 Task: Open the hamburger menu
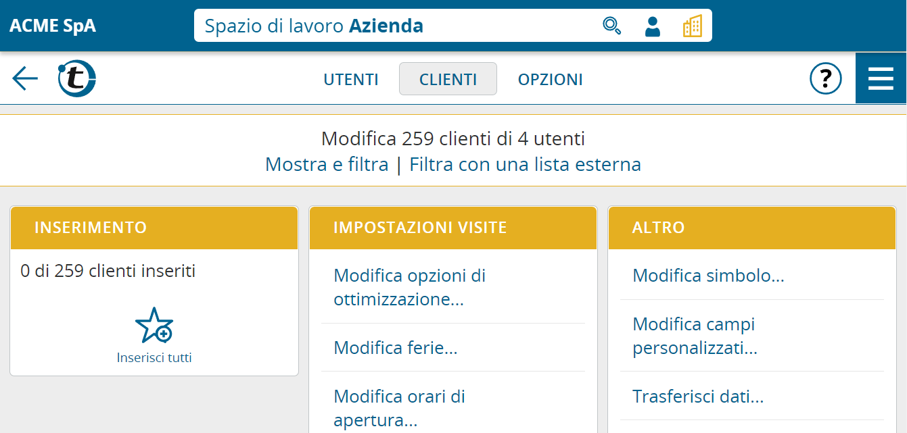pyautogui.click(x=881, y=78)
